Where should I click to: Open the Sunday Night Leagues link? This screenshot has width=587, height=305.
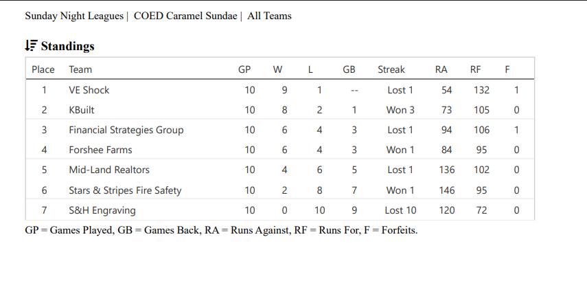click(74, 16)
